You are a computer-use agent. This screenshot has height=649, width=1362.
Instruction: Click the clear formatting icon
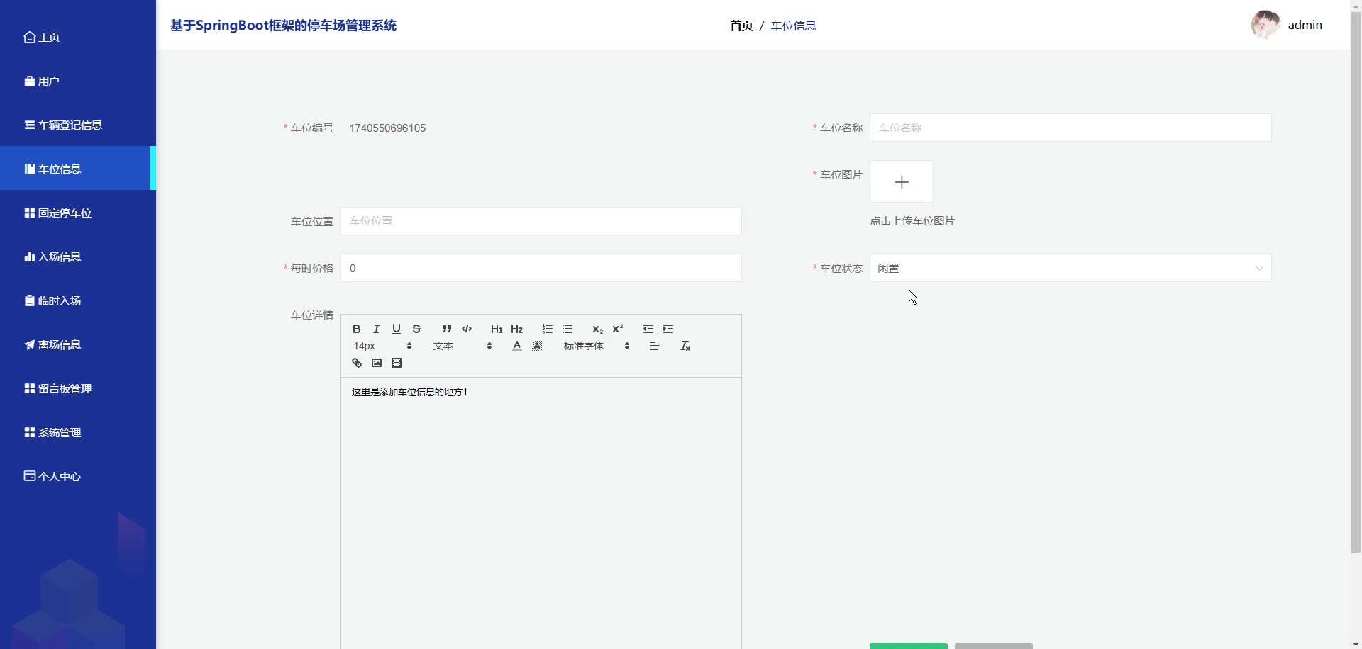pos(685,346)
